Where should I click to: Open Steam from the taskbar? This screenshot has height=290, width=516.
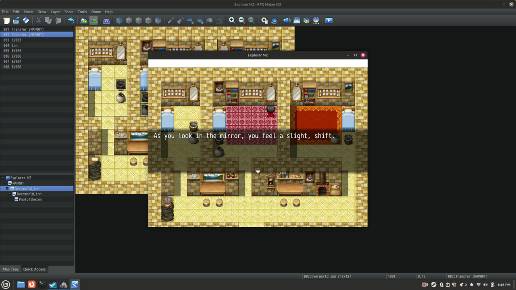pyautogui.click(x=53, y=284)
